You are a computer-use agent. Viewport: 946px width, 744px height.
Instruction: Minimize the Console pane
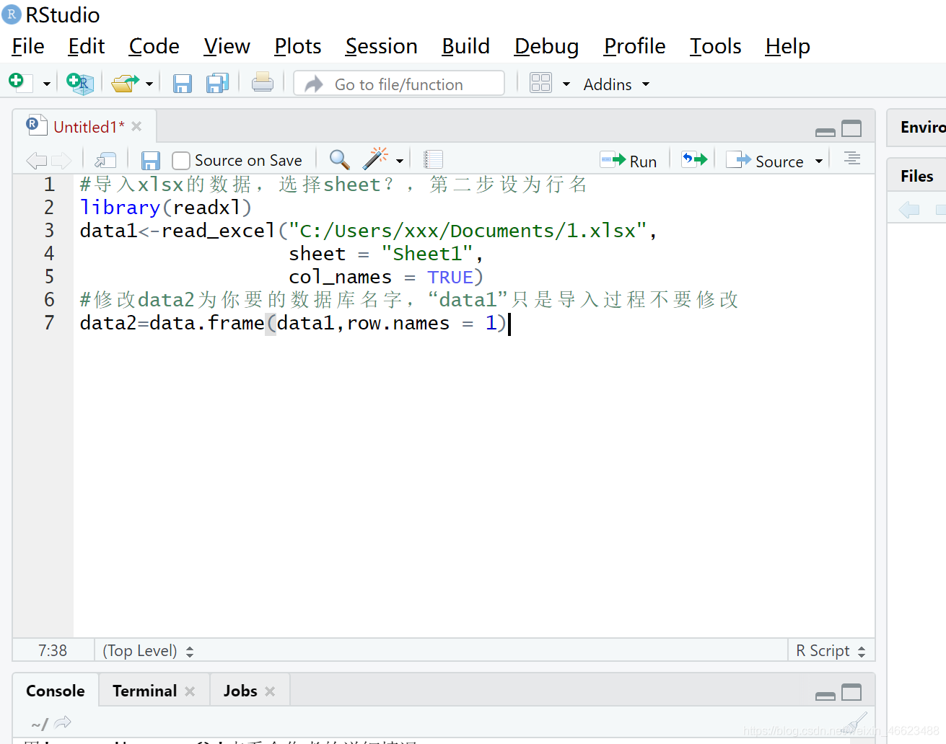coord(825,695)
